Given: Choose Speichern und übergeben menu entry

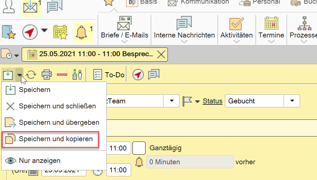Looking at the screenshot, I should [x=59, y=122].
